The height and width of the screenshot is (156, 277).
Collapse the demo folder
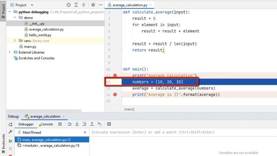click(x=15, y=17)
